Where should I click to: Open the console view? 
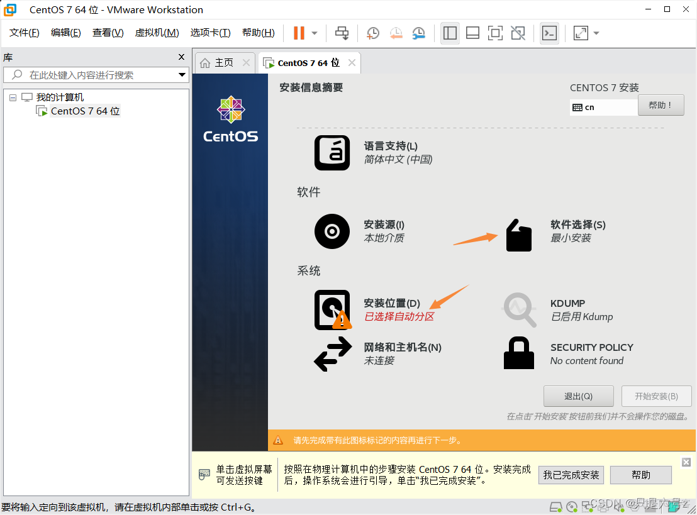[x=549, y=33]
